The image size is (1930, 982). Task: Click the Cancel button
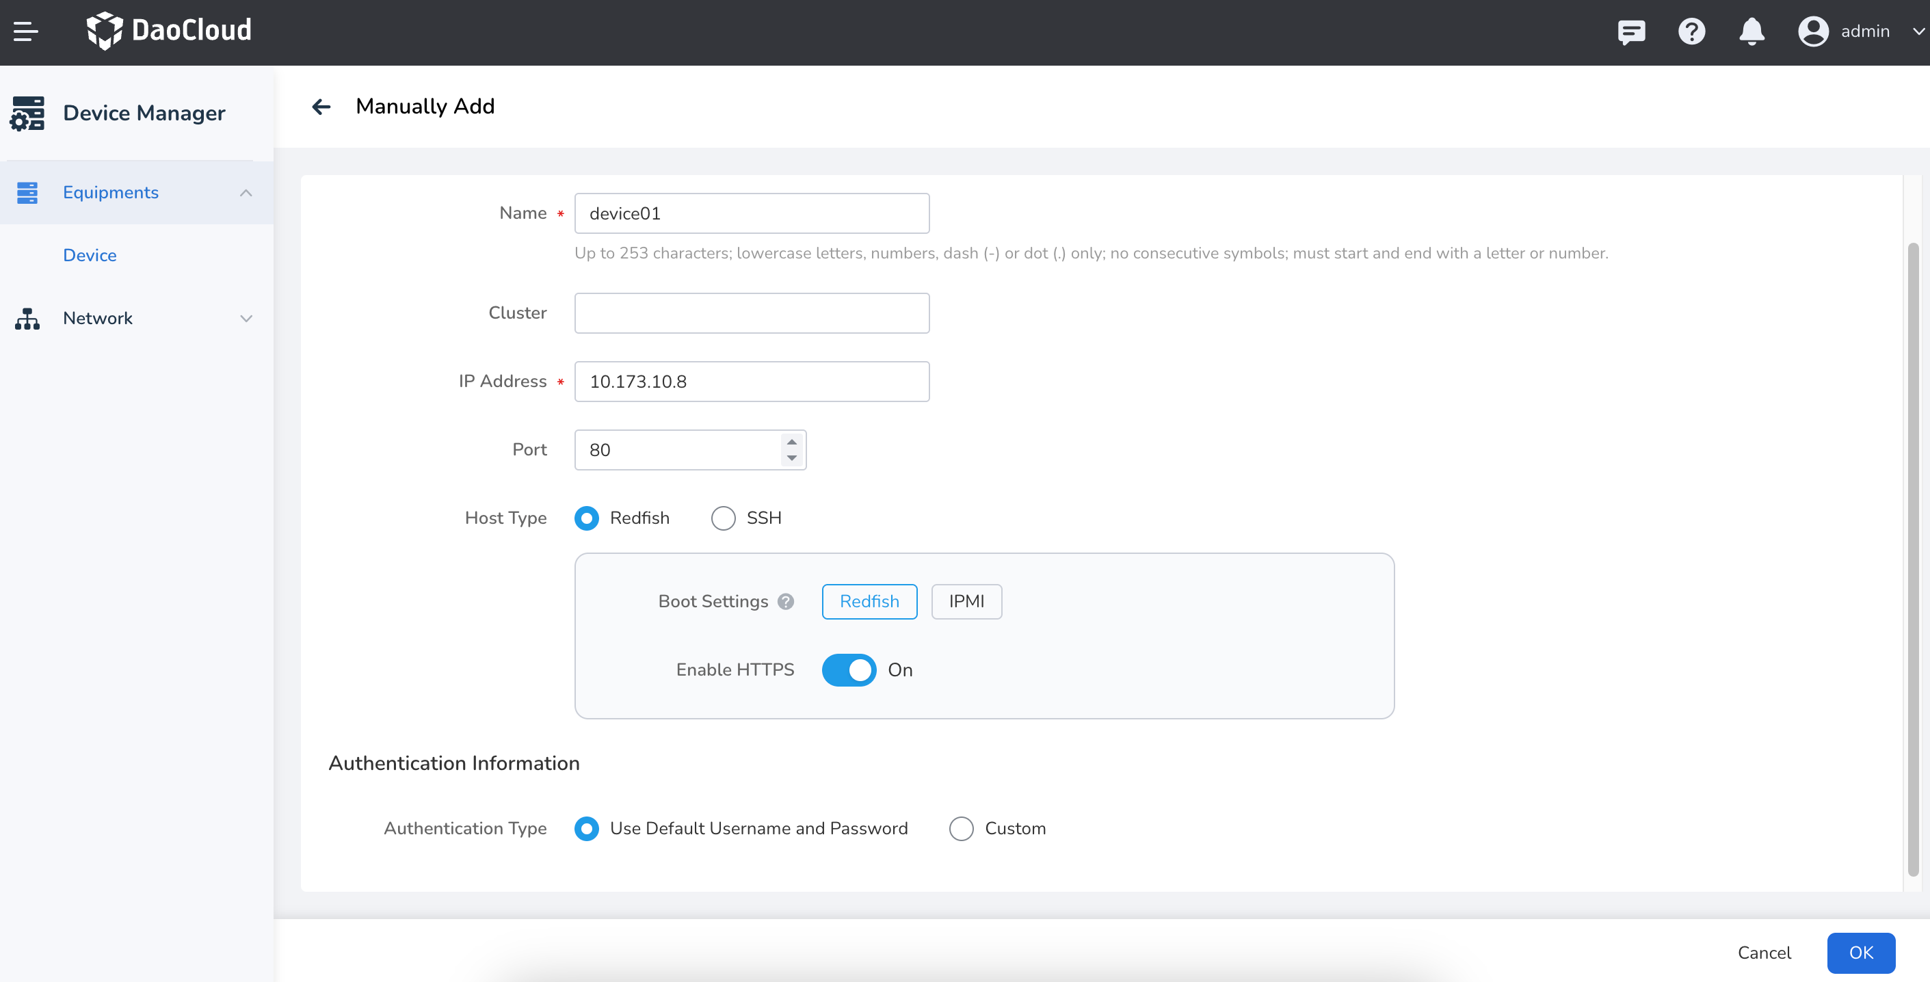coord(1764,953)
